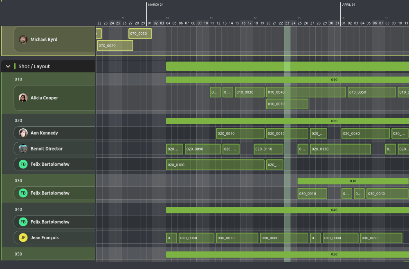Click Michael Byrd's avatar photo
409x269 pixels.
(23, 40)
